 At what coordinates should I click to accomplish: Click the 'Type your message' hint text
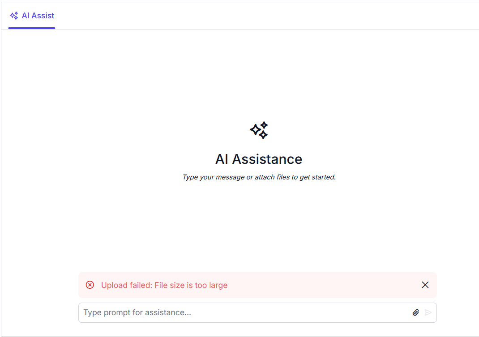(214, 177)
